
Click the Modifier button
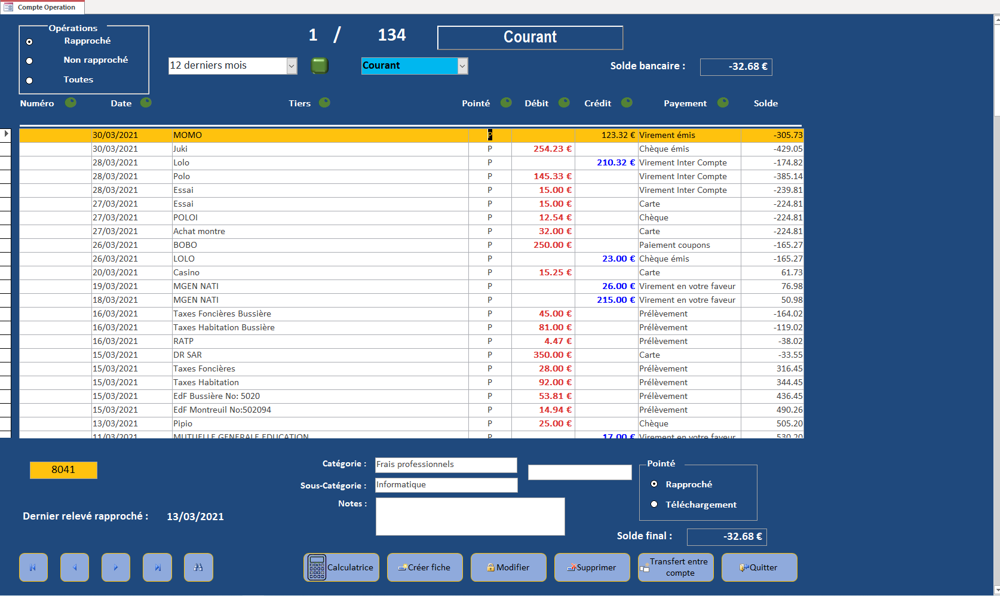508,567
